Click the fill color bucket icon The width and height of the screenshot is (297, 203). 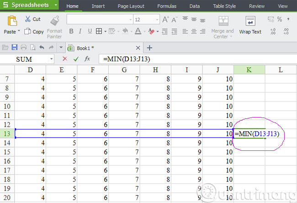[x=125, y=31]
